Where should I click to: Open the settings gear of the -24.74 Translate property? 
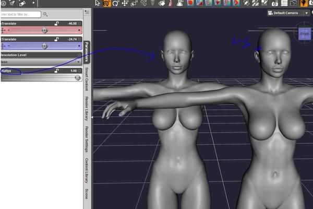[x=80, y=39]
